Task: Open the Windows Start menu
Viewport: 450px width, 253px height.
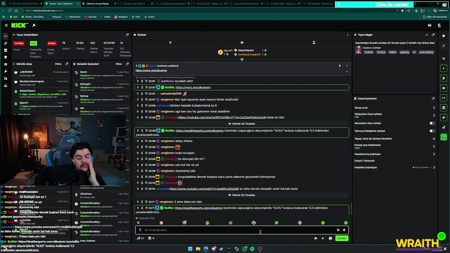Action: tap(190, 249)
